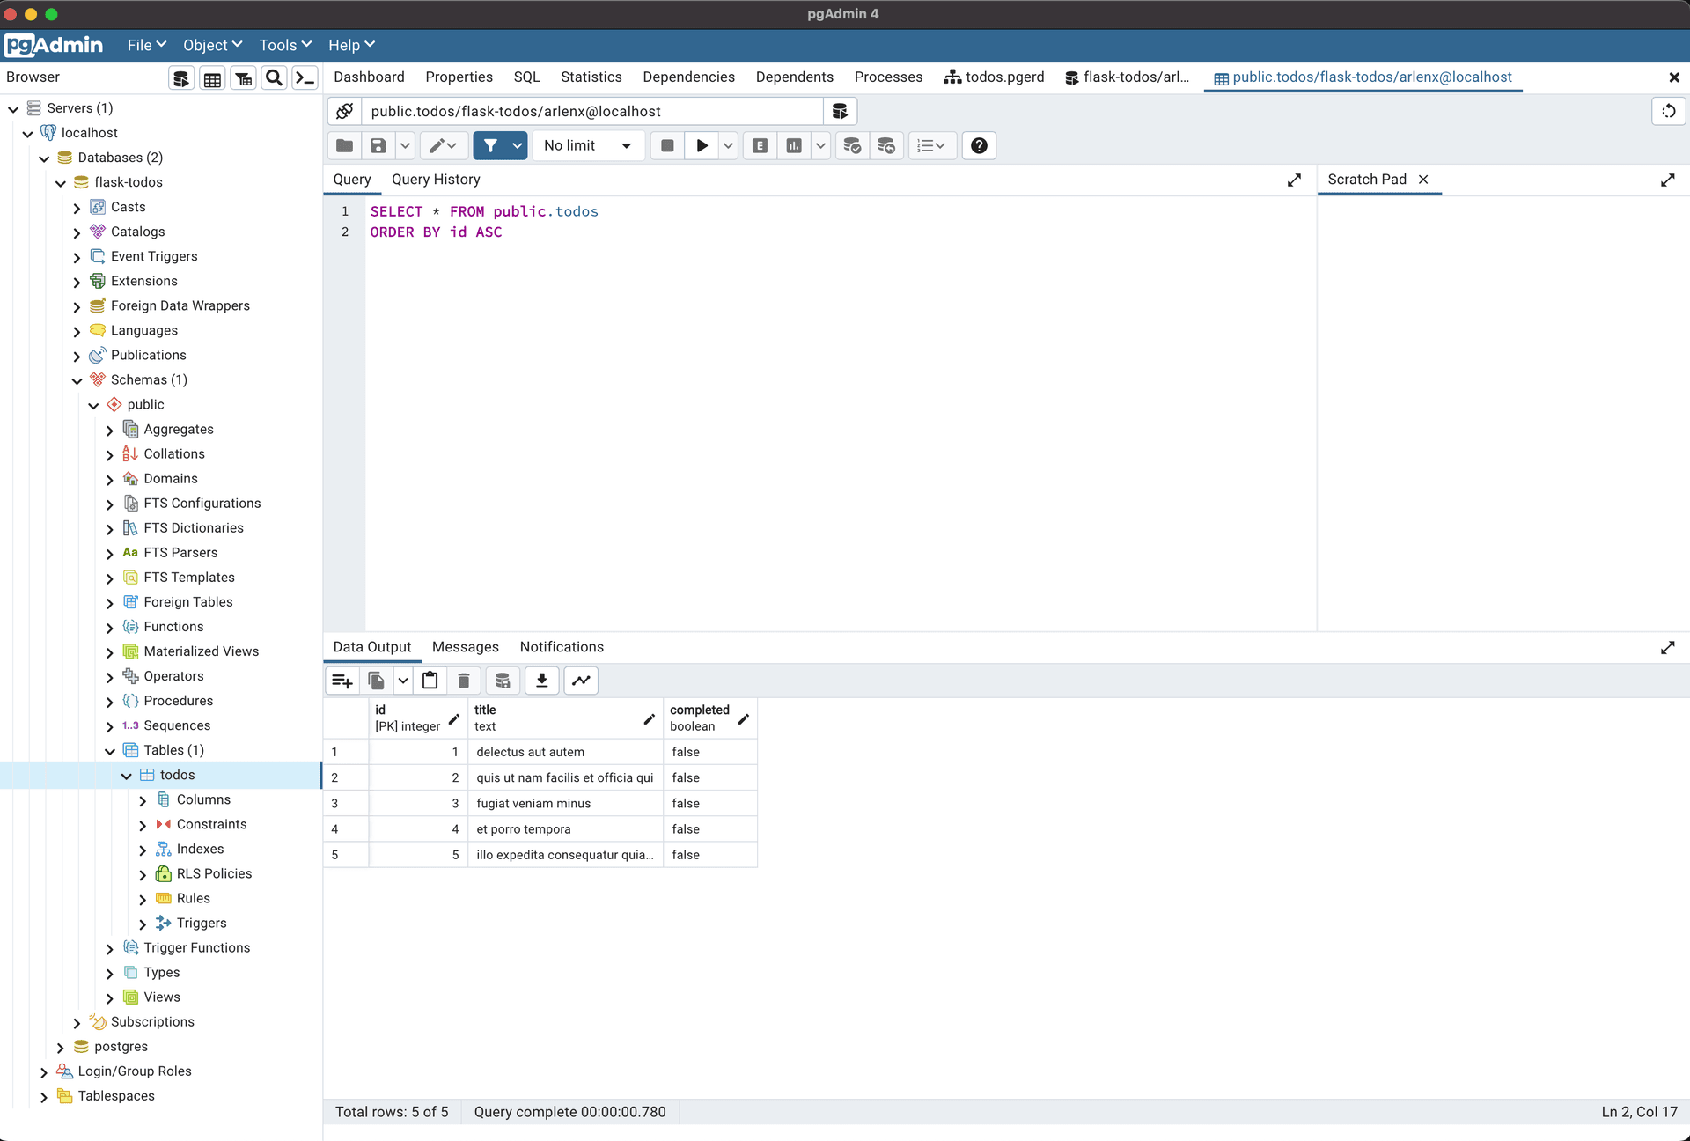This screenshot has width=1690, height=1141.
Task: Click the Search Objects magnifier in Browser panel
Action: tap(275, 78)
